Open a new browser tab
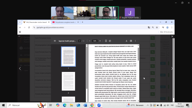The height and width of the screenshot is (108, 192). [82, 22]
